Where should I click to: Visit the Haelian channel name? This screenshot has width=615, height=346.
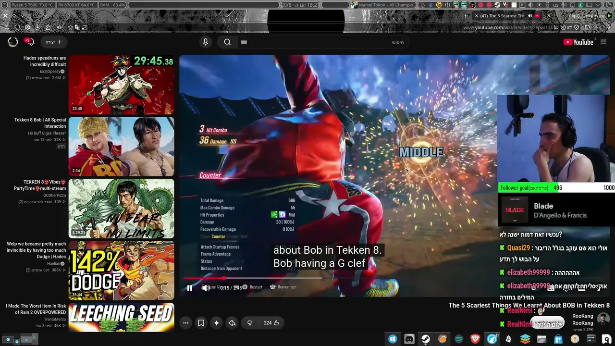pos(54,263)
